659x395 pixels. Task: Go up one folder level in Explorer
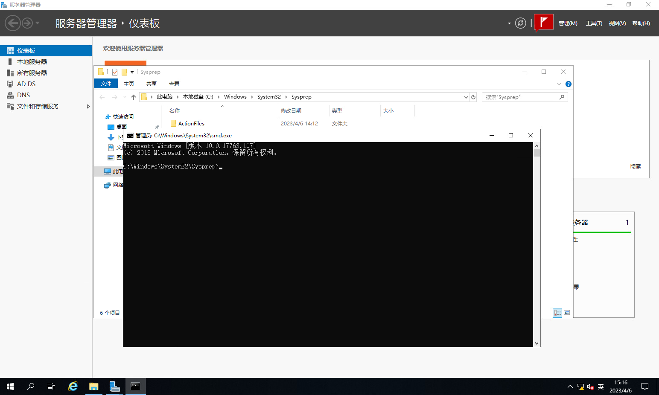(x=134, y=97)
